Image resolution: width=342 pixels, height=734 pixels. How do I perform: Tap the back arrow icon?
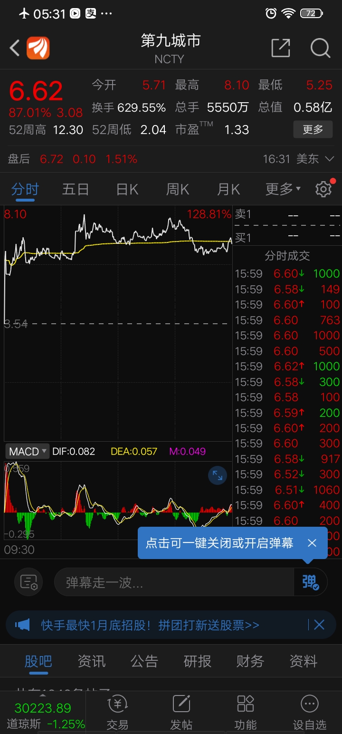pyautogui.click(x=15, y=48)
